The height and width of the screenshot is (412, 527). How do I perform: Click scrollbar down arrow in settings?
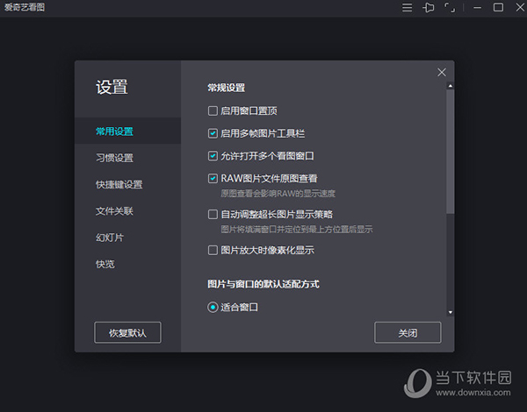point(451,312)
